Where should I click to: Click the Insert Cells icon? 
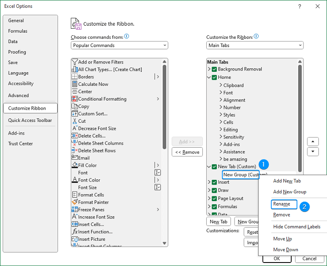(x=75, y=224)
